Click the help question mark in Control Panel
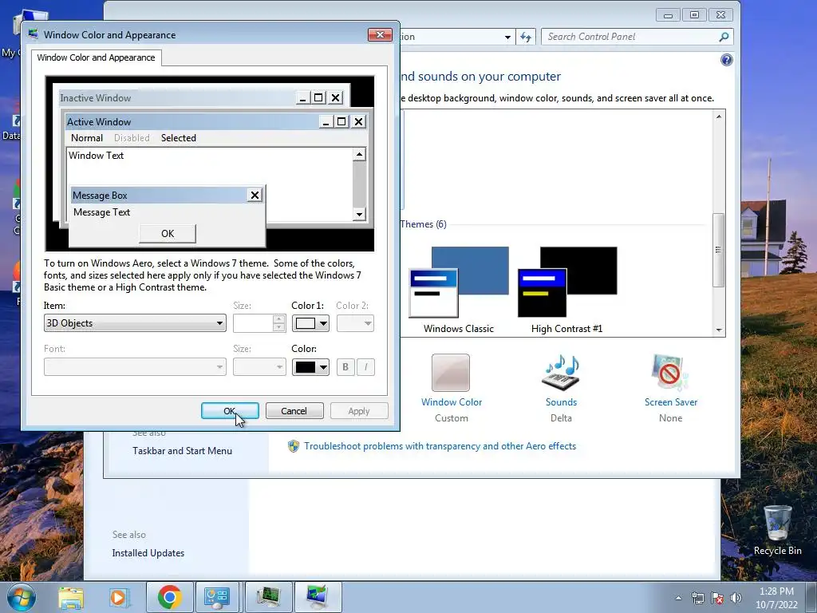817x613 pixels. coord(726,60)
